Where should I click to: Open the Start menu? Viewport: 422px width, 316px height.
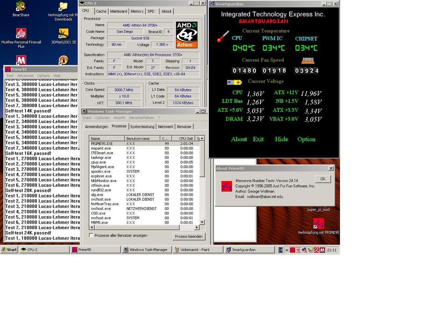9,250
